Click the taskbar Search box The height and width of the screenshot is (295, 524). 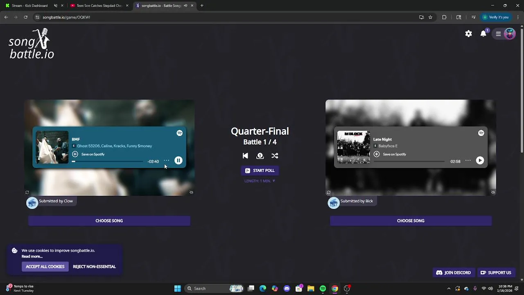[x=215, y=288]
